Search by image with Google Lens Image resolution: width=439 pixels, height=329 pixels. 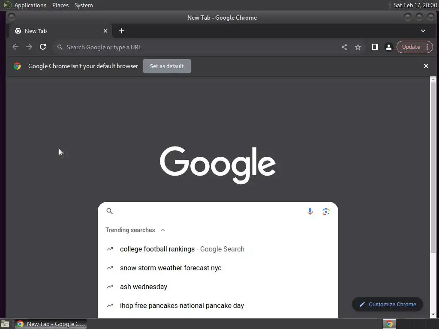(326, 212)
